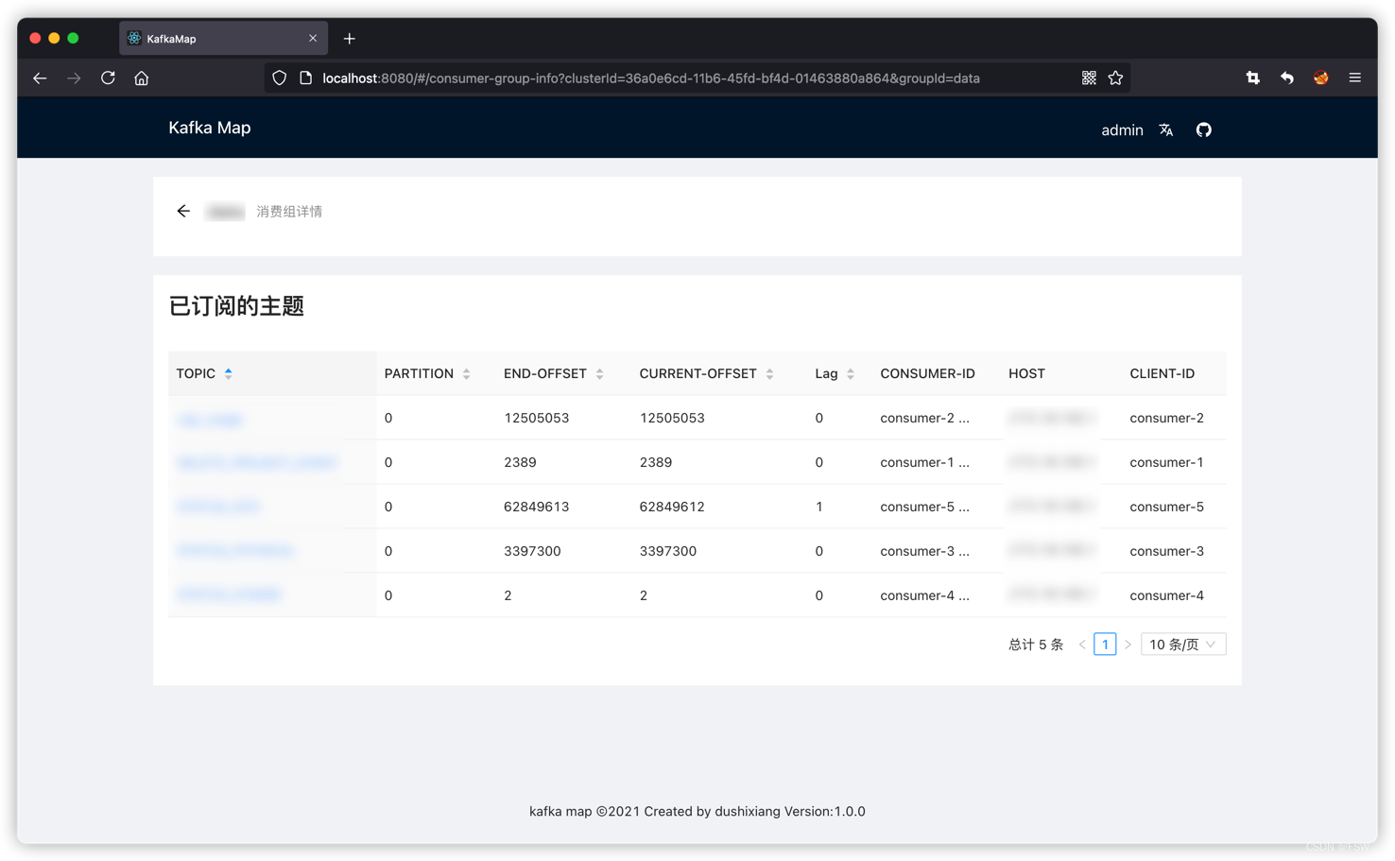Switch language with the translate icon
Screen dimensions: 1395x861
coord(1166,130)
